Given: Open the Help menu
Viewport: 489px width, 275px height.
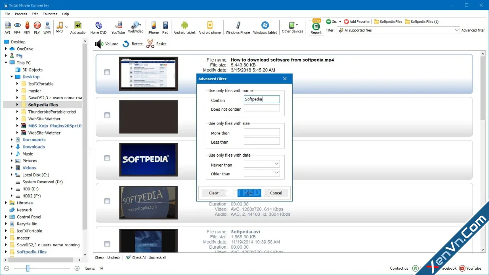Looking at the screenshot, I should pos(65,14).
